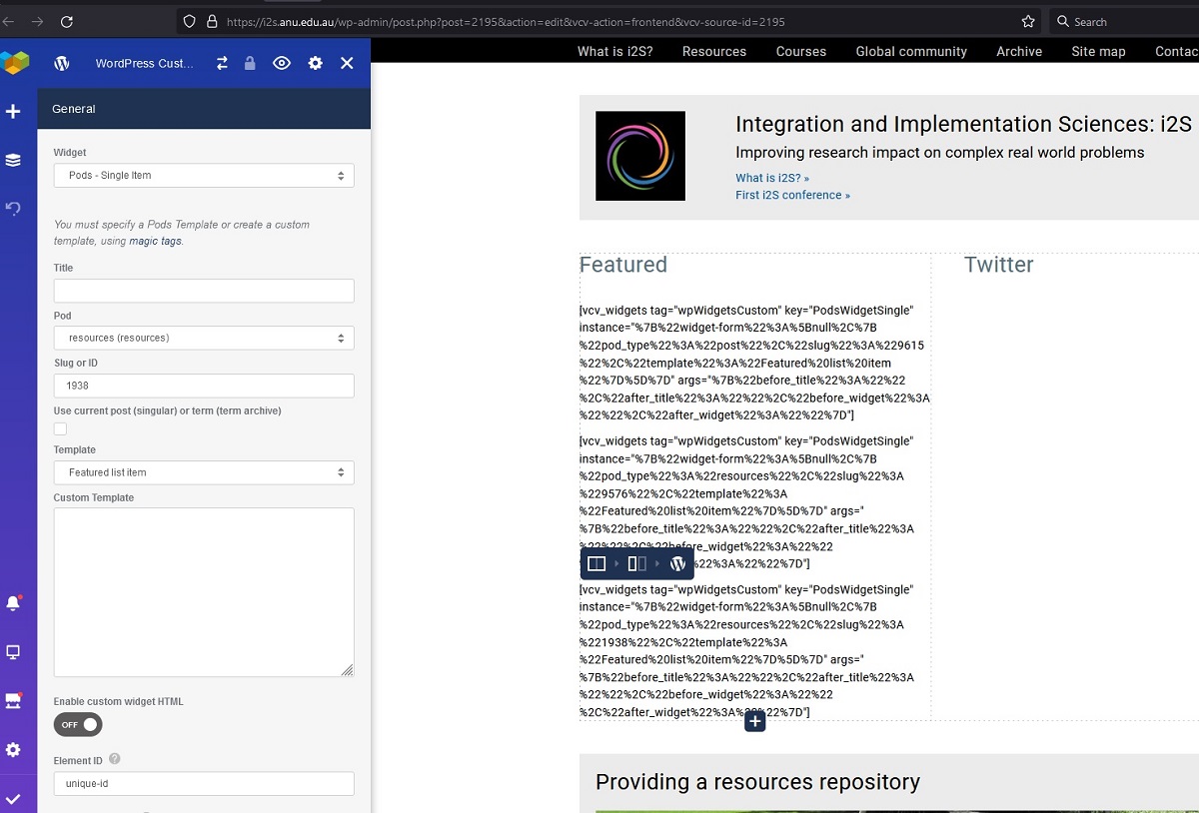Open the Resources menu item
This screenshot has width=1199, height=813.
pos(714,51)
